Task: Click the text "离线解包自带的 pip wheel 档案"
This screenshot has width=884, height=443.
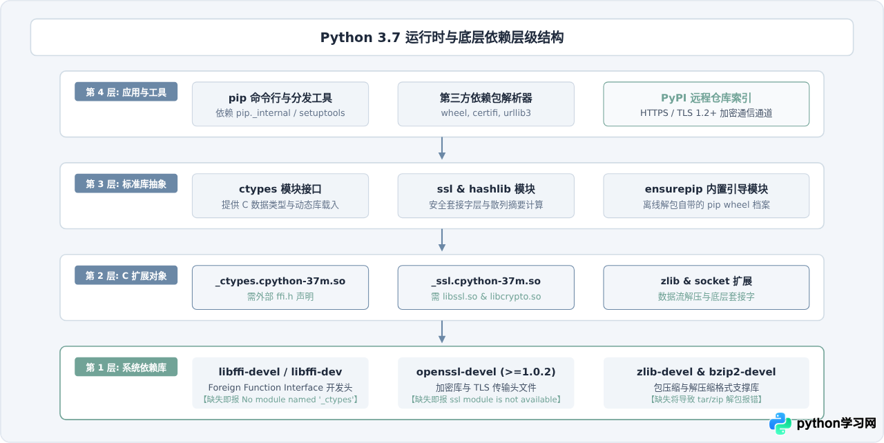Action: pyautogui.click(x=706, y=204)
